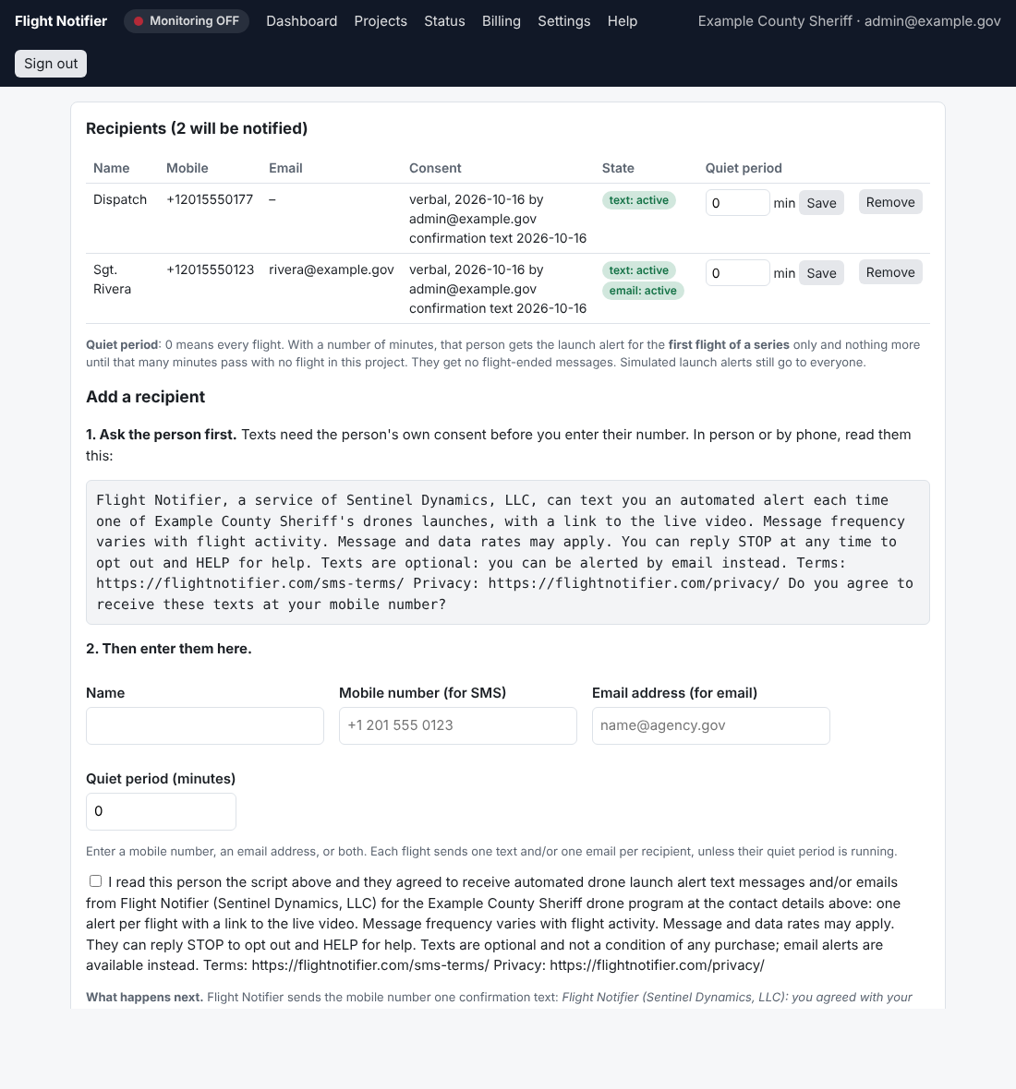
Task: Click Dispatch's quiet period minutes field
Action: pyautogui.click(x=737, y=203)
